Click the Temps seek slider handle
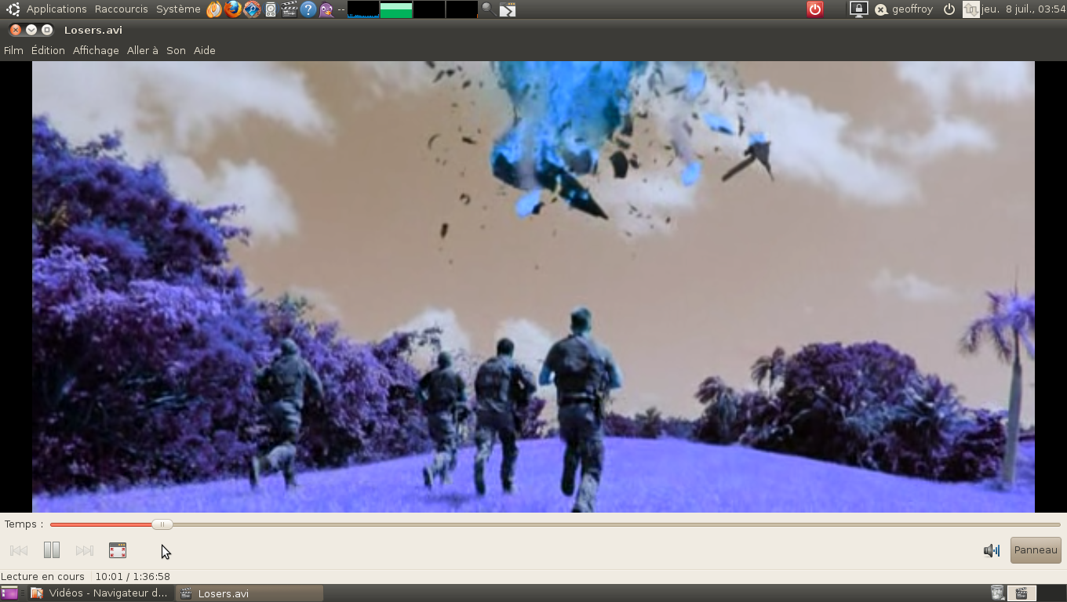1067x602 pixels. tap(162, 524)
